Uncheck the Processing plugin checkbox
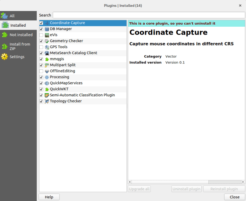 (41, 77)
